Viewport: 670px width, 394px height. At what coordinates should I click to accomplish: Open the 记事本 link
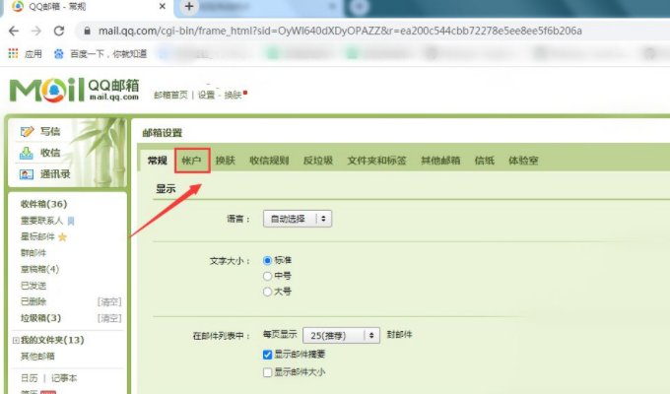click(64, 378)
